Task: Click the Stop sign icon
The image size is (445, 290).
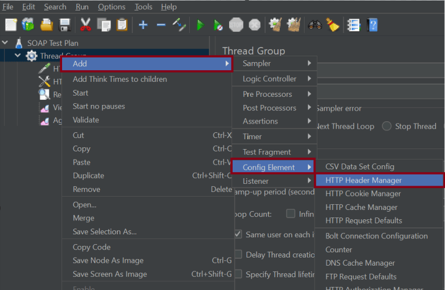Action: [236, 25]
